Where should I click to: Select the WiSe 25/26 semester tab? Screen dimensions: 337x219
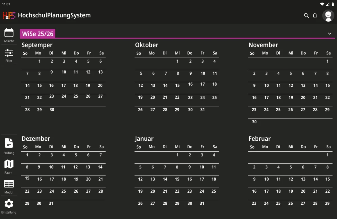click(38, 34)
